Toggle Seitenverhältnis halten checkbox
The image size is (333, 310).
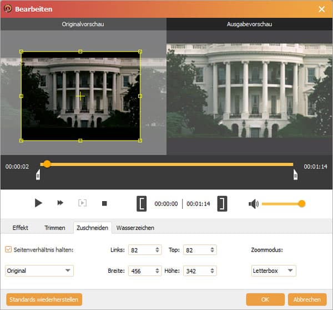(x=8, y=249)
